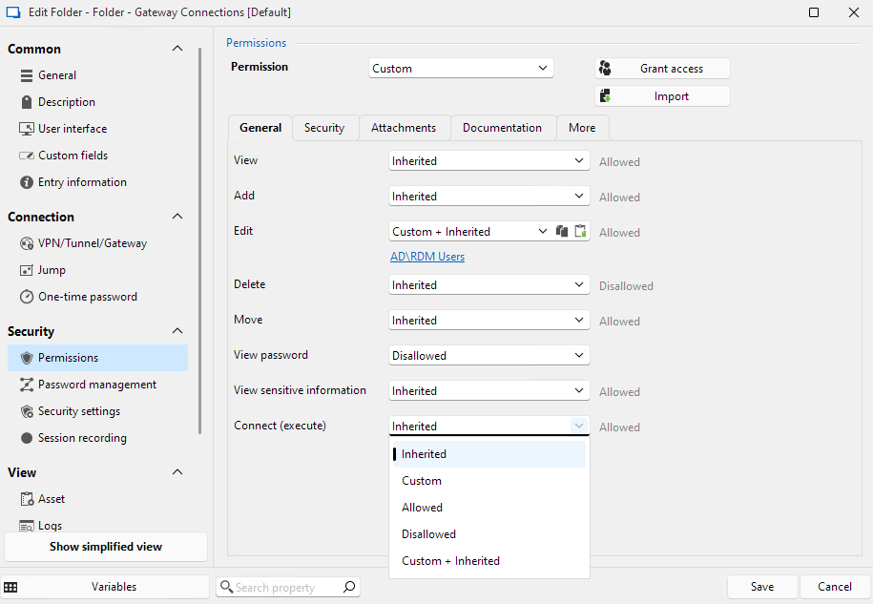Open the Delete permission dropdown
873x604 pixels.
pyautogui.click(x=488, y=285)
